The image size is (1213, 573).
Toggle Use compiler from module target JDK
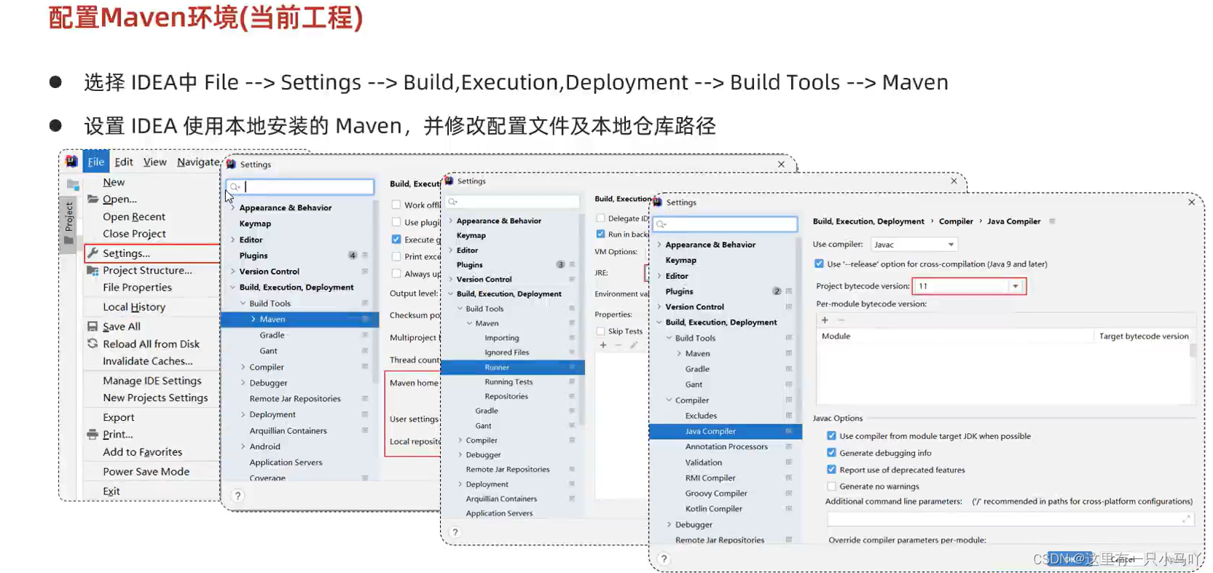click(831, 435)
